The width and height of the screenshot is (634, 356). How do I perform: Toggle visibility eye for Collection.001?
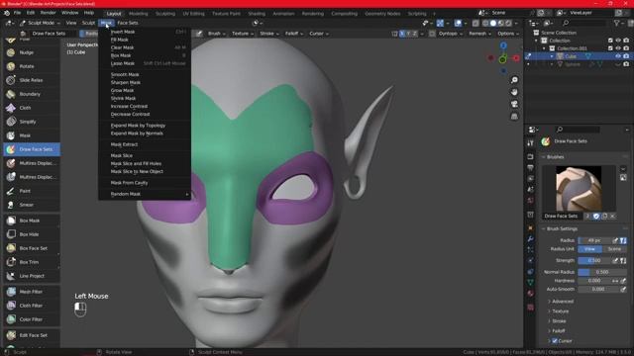(618, 48)
